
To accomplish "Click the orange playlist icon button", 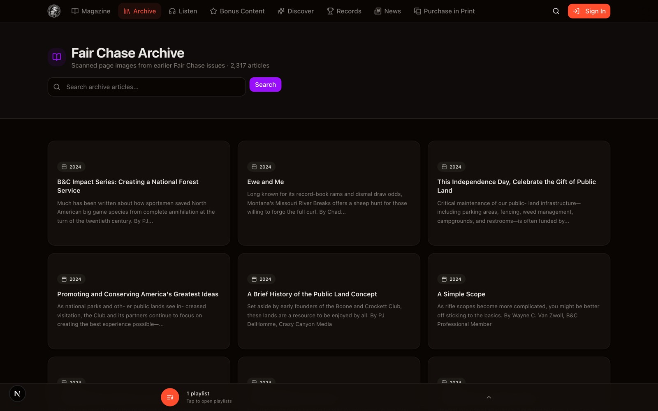I will click(170, 397).
